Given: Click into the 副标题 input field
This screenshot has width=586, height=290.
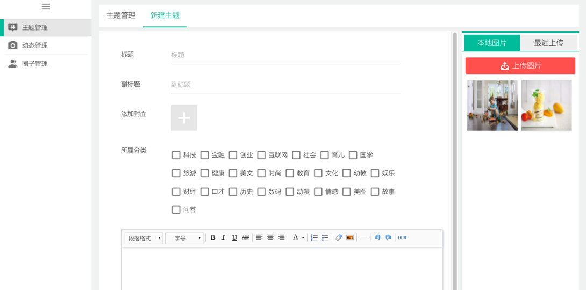Looking at the screenshot, I should (x=286, y=85).
